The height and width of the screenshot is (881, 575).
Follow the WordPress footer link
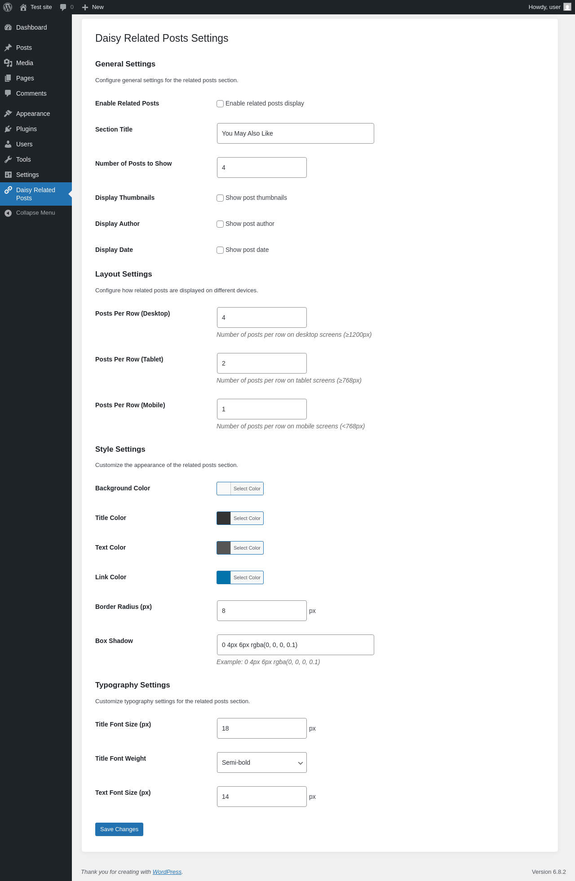click(167, 872)
